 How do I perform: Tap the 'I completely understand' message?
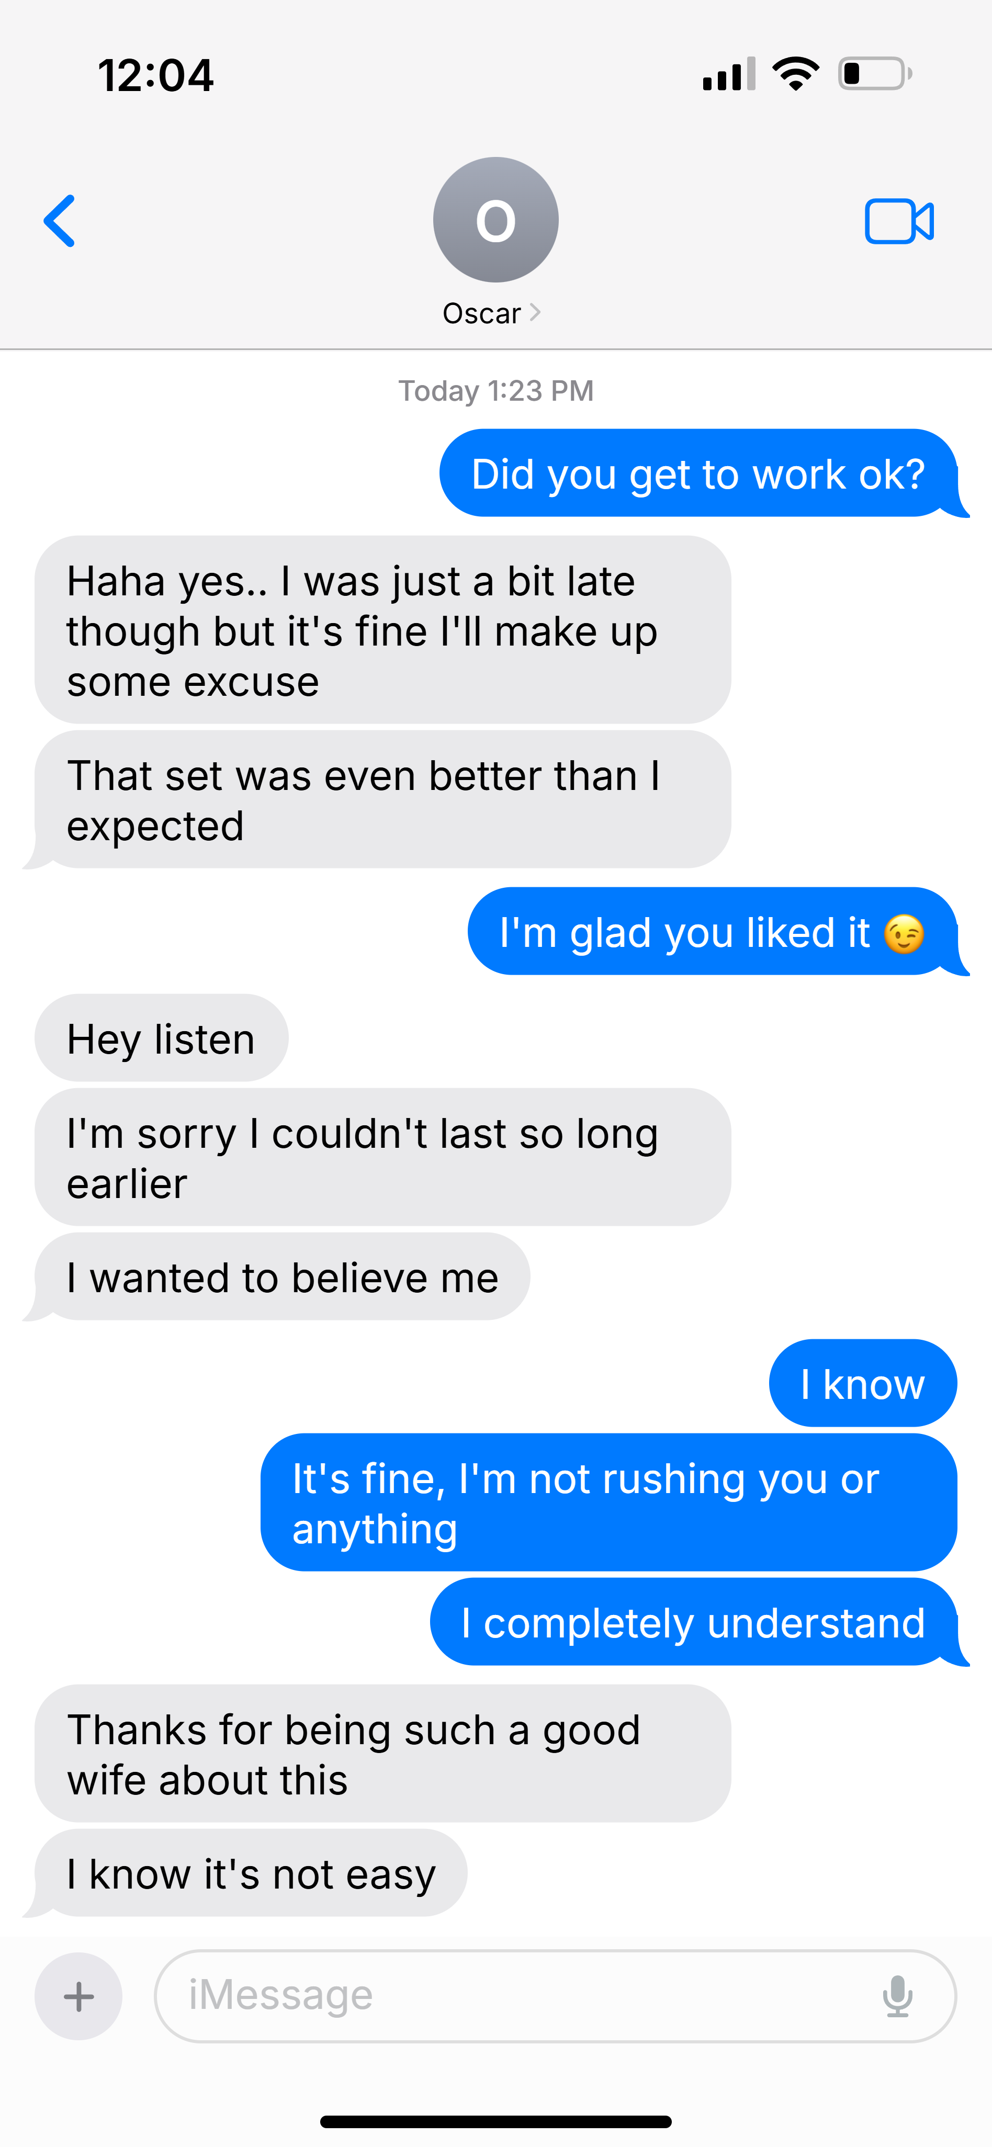click(x=694, y=1623)
